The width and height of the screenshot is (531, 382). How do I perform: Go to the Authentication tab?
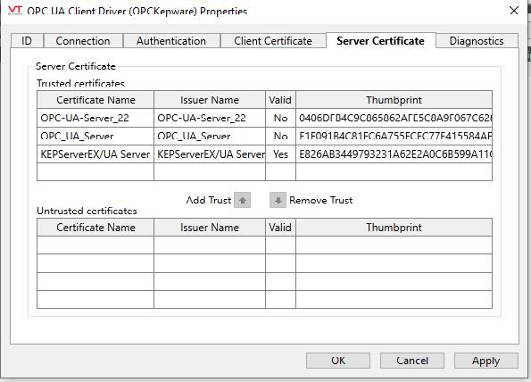coord(171,41)
